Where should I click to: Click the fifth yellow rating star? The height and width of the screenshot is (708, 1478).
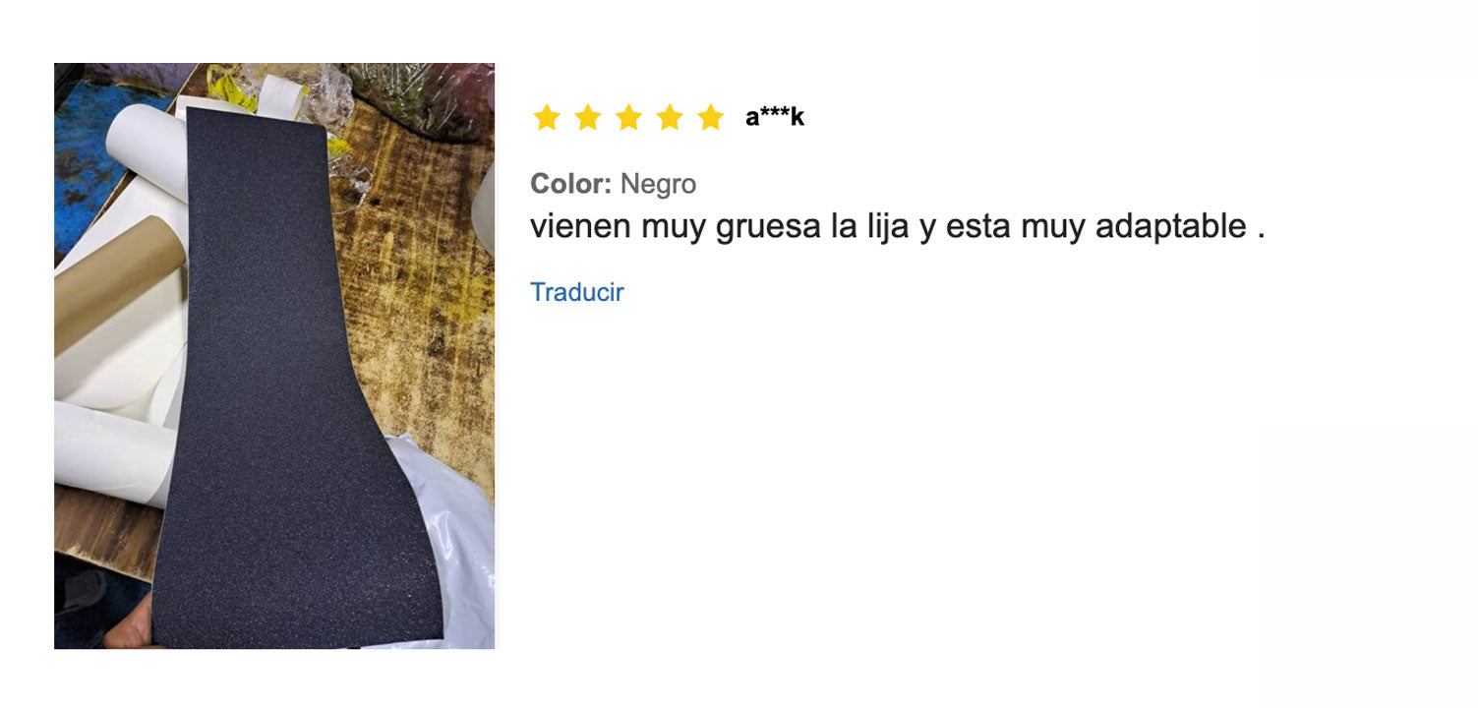[710, 118]
